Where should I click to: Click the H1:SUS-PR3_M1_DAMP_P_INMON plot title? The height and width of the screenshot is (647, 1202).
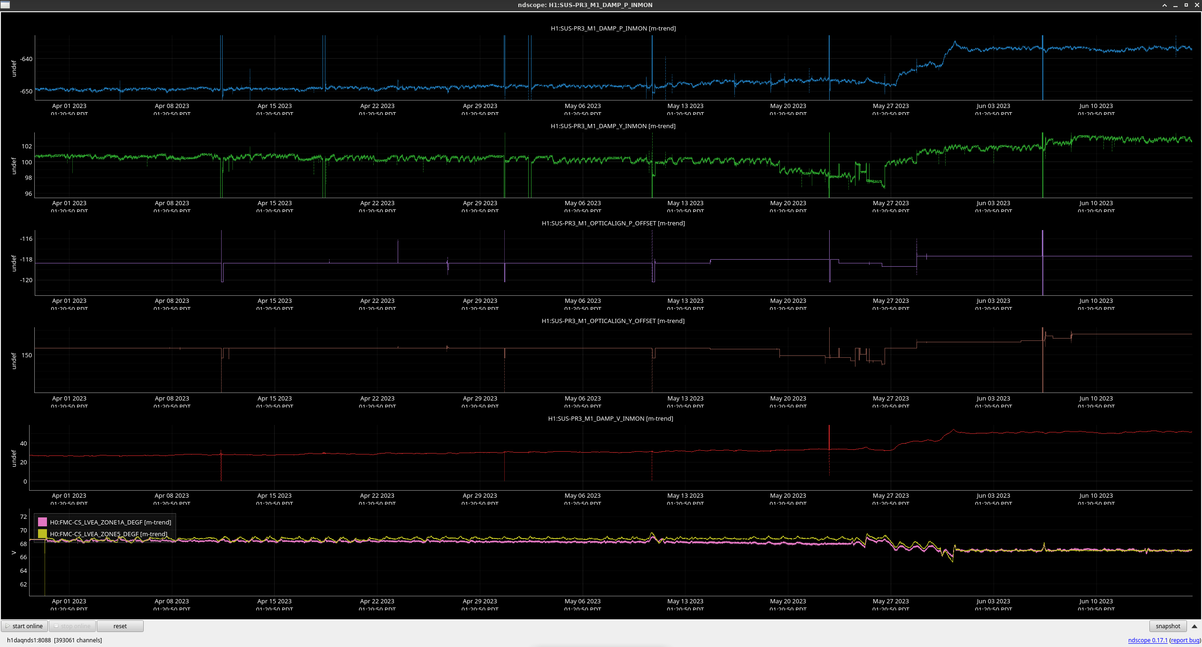[x=613, y=29]
